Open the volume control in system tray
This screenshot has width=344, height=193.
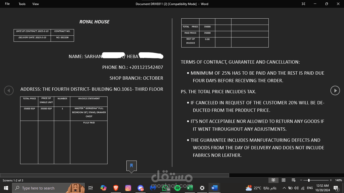tap(296, 188)
